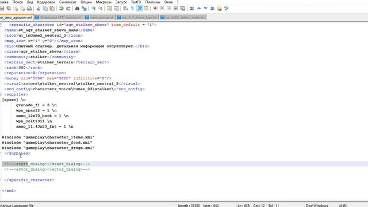Switch to the sheva_logic file tab
Image resolution: width=368 pixels, height=207 pixels.
pyautogui.click(x=137, y=17)
